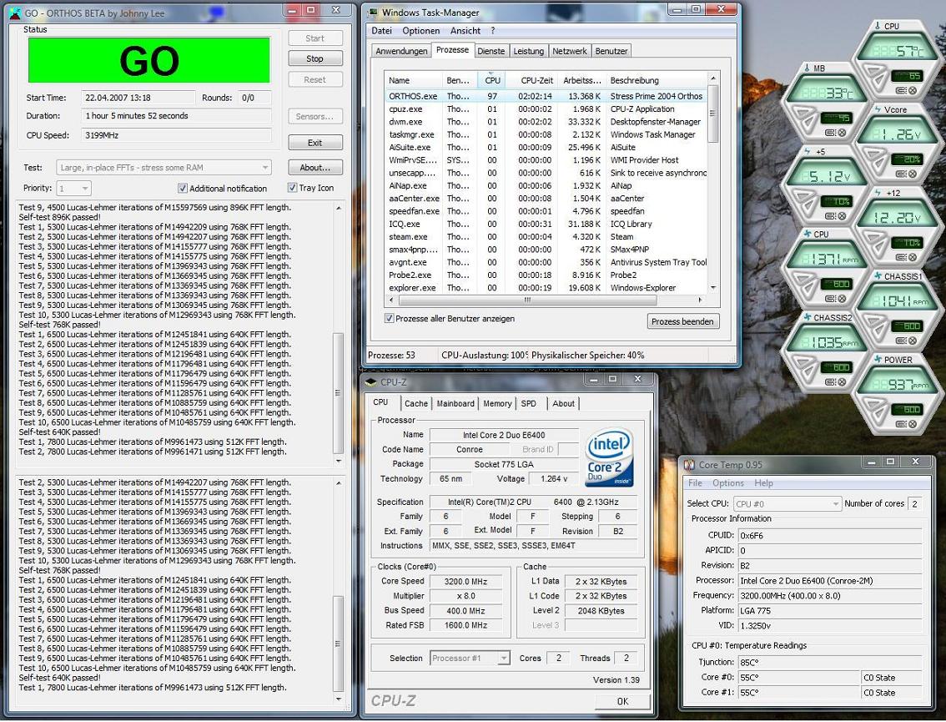Image resolution: width=946 pixels, height=722 pixels.
Task: Click the Task-Manager process list horizontal scrollbar
Action: (x=546, y=300)
